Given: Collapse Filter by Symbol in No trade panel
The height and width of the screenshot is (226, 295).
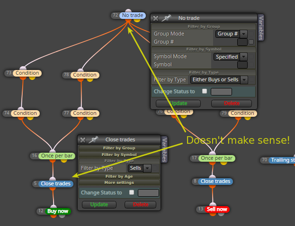Looking at the screenshot, I should coord(204,49).
